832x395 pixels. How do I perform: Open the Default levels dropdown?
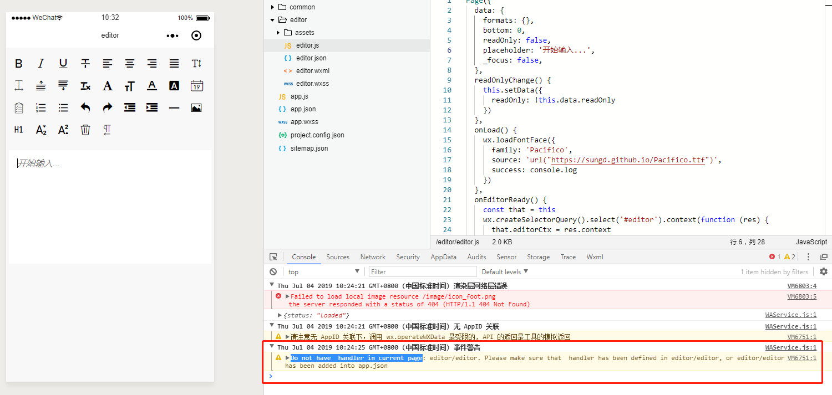tap(505, 271)
